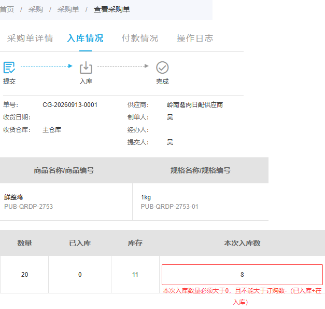This screenshot has width=325, height=309.
Task: Go to 首页 in breadcrumb
Action: coord(7,9)
